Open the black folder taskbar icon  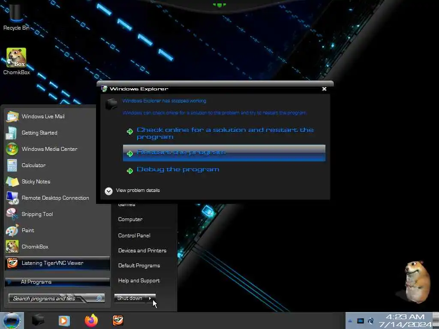38,320
